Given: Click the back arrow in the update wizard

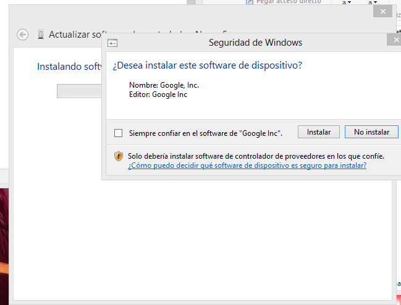Looking at the screenshot, I should pyautogui.click(x=23, y=35).
